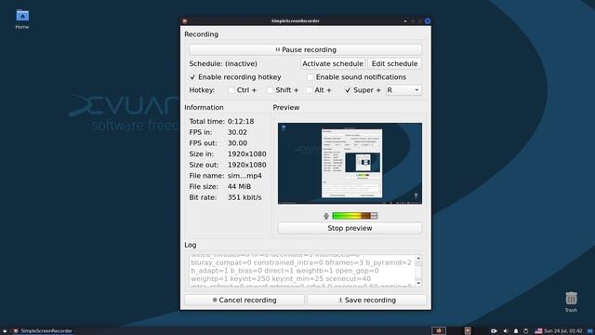The width and height of the screenshot is (595, 335).
Task: Check the Ctrl + hotkey modifier
Action: coord(231,90)
